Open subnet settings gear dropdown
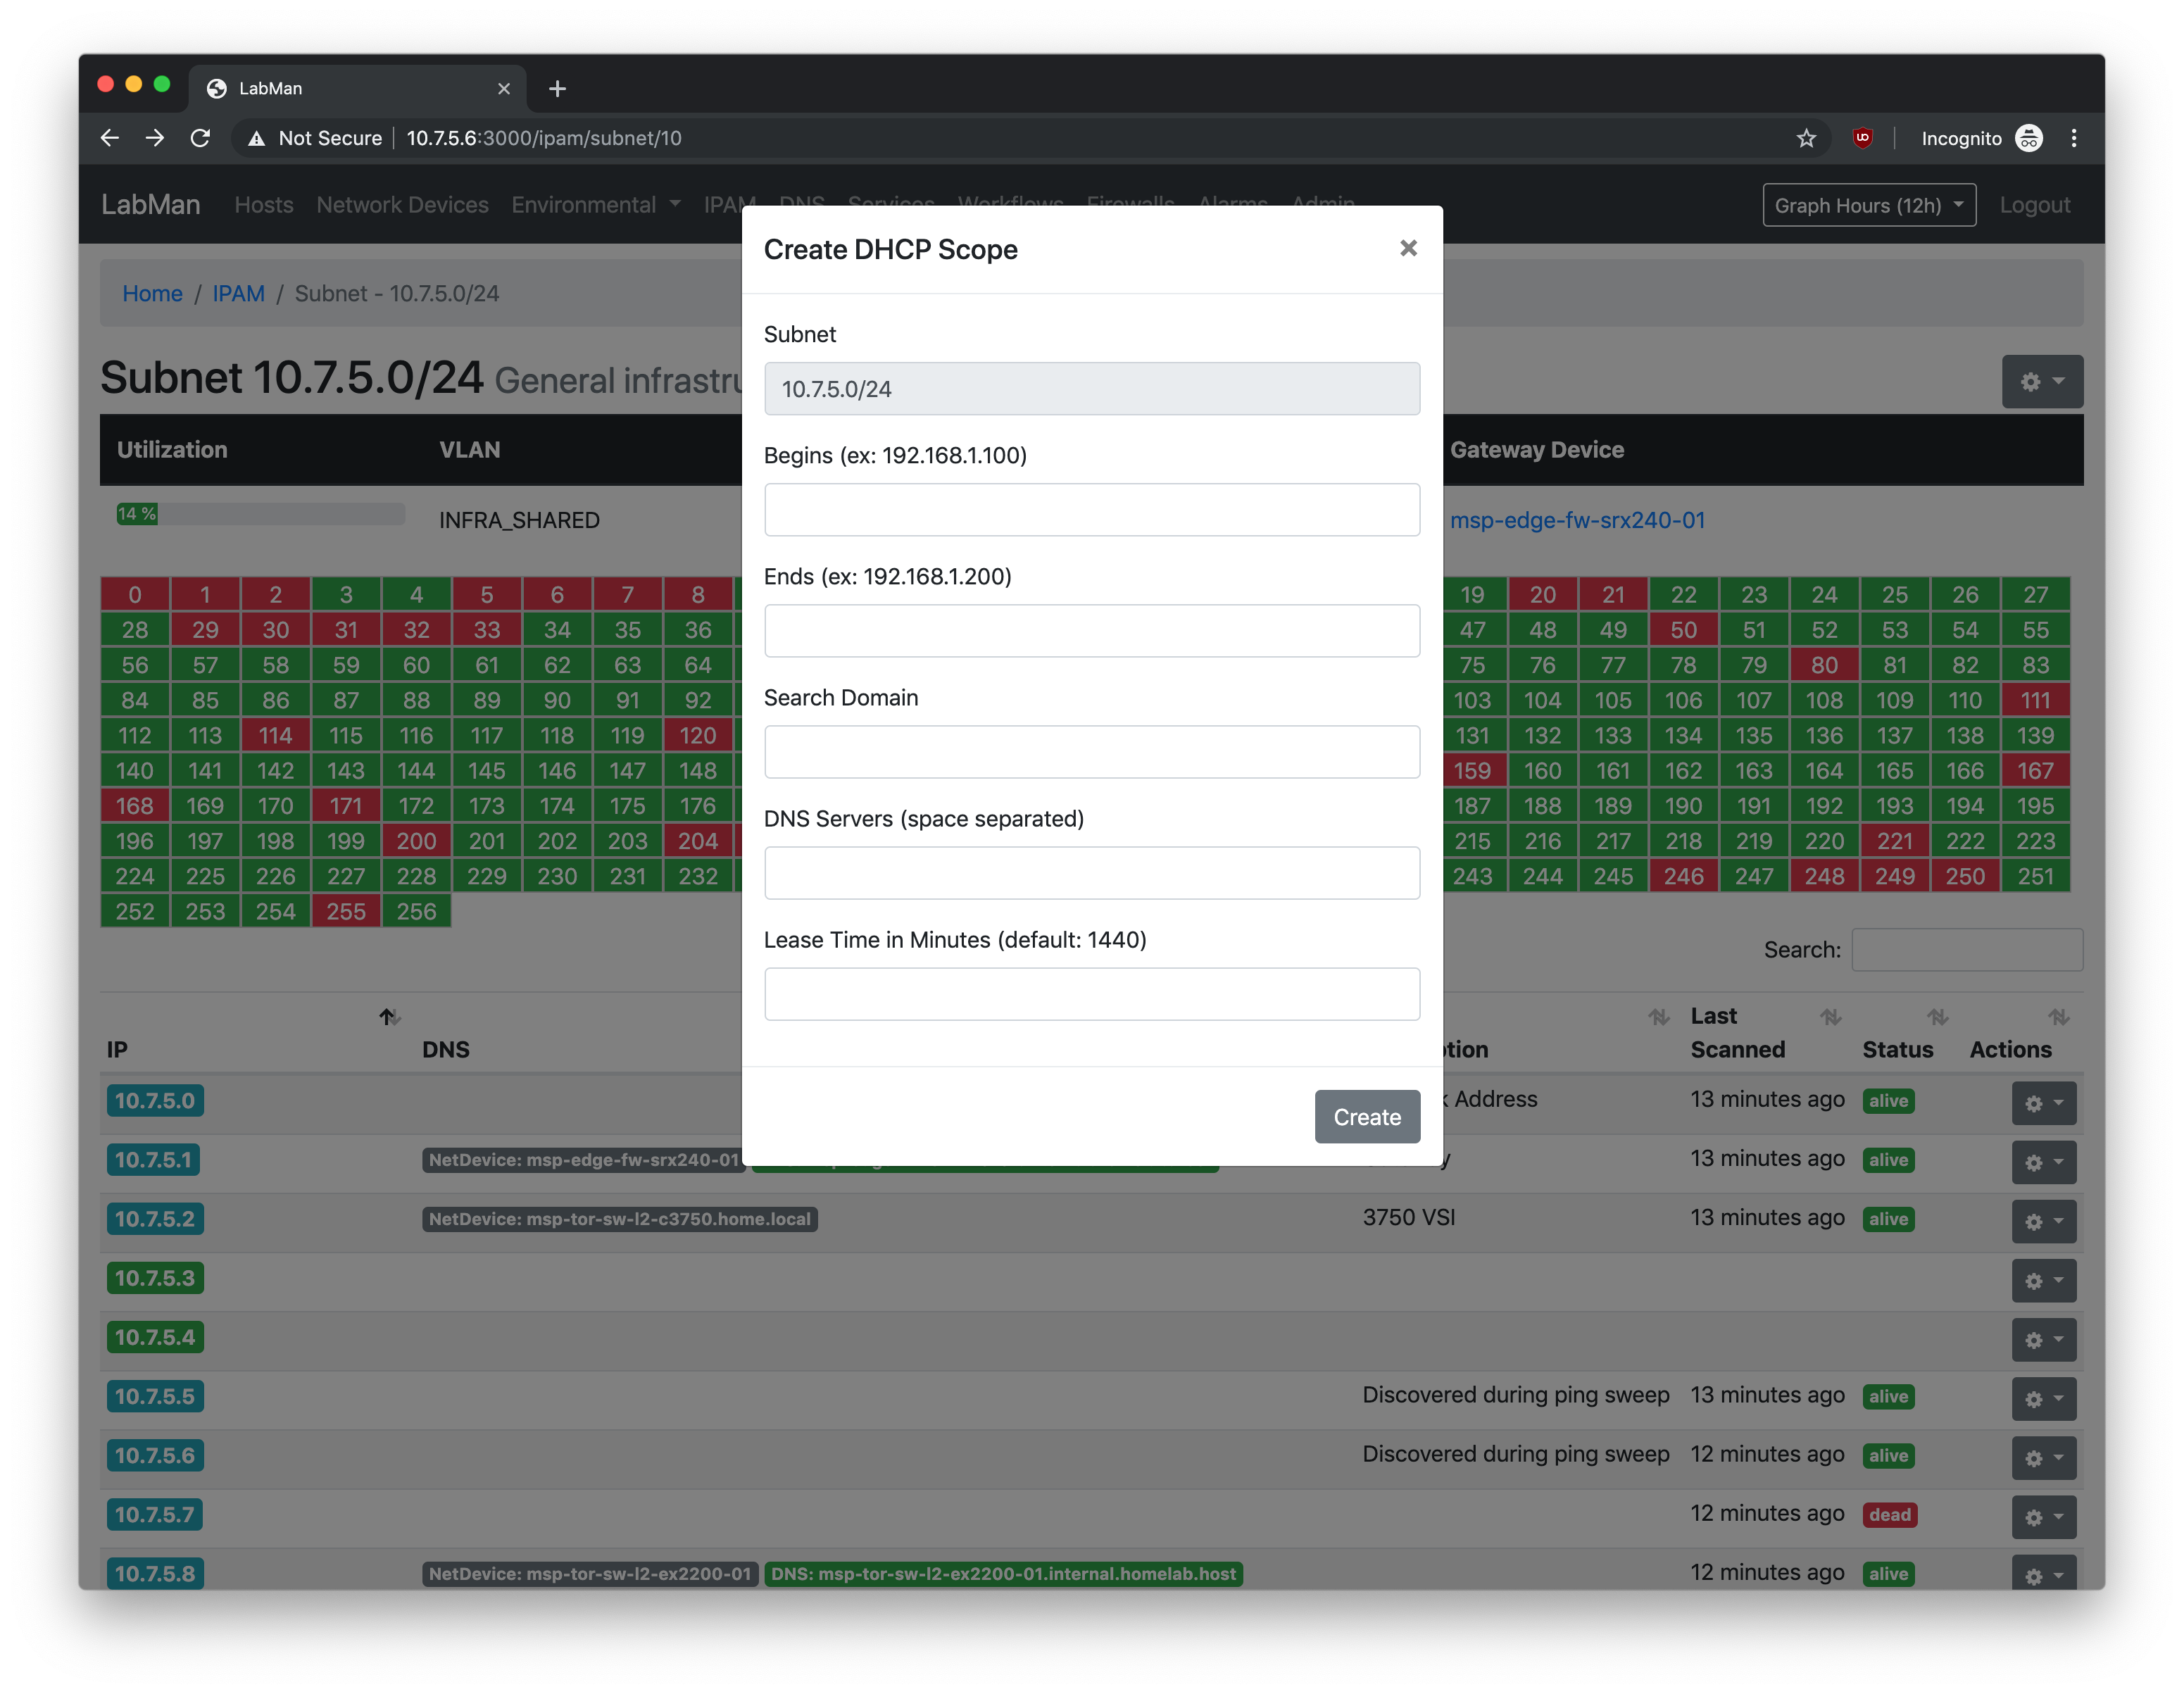This screenshot has height=1694, width=2184. 2041,381
